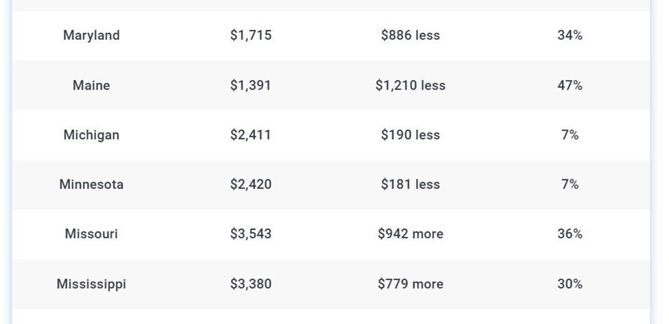The height and width of the screenshot is (324, 669).
Task: Select the $3,380 amount cell
Action: click(x=250, y=284)
